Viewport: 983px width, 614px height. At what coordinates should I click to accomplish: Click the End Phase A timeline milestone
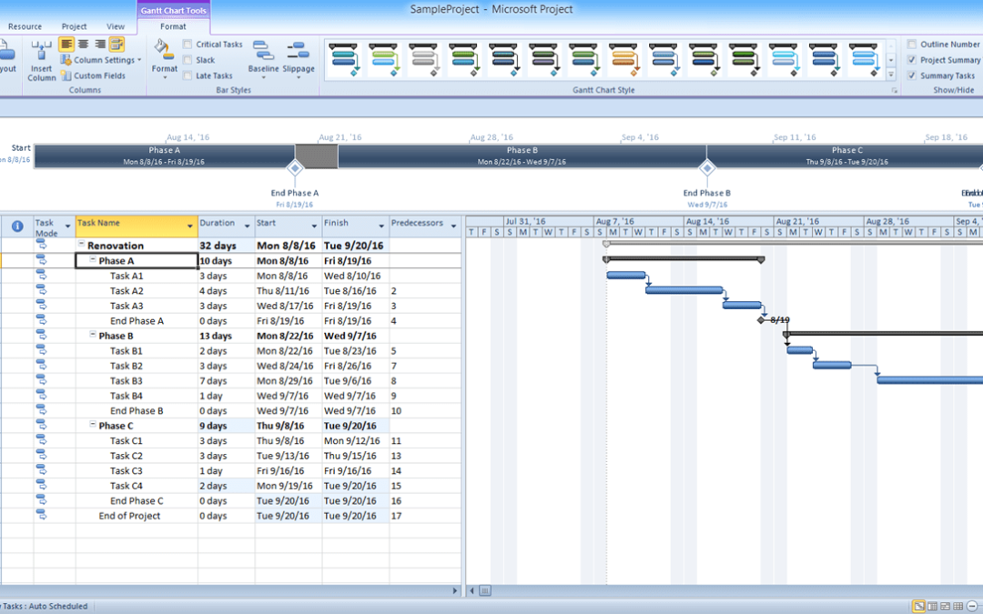(294, 168)
